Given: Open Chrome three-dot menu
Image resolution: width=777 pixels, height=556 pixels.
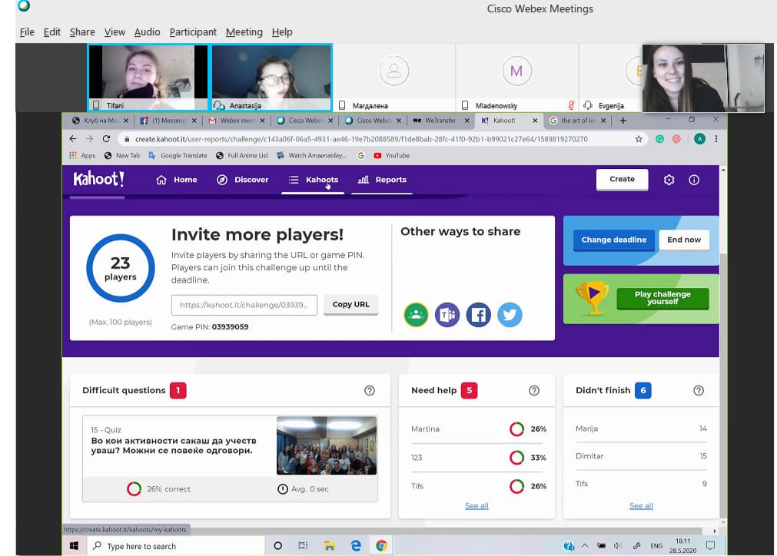Looking at the screenshot, I should (x=716, y=139).
